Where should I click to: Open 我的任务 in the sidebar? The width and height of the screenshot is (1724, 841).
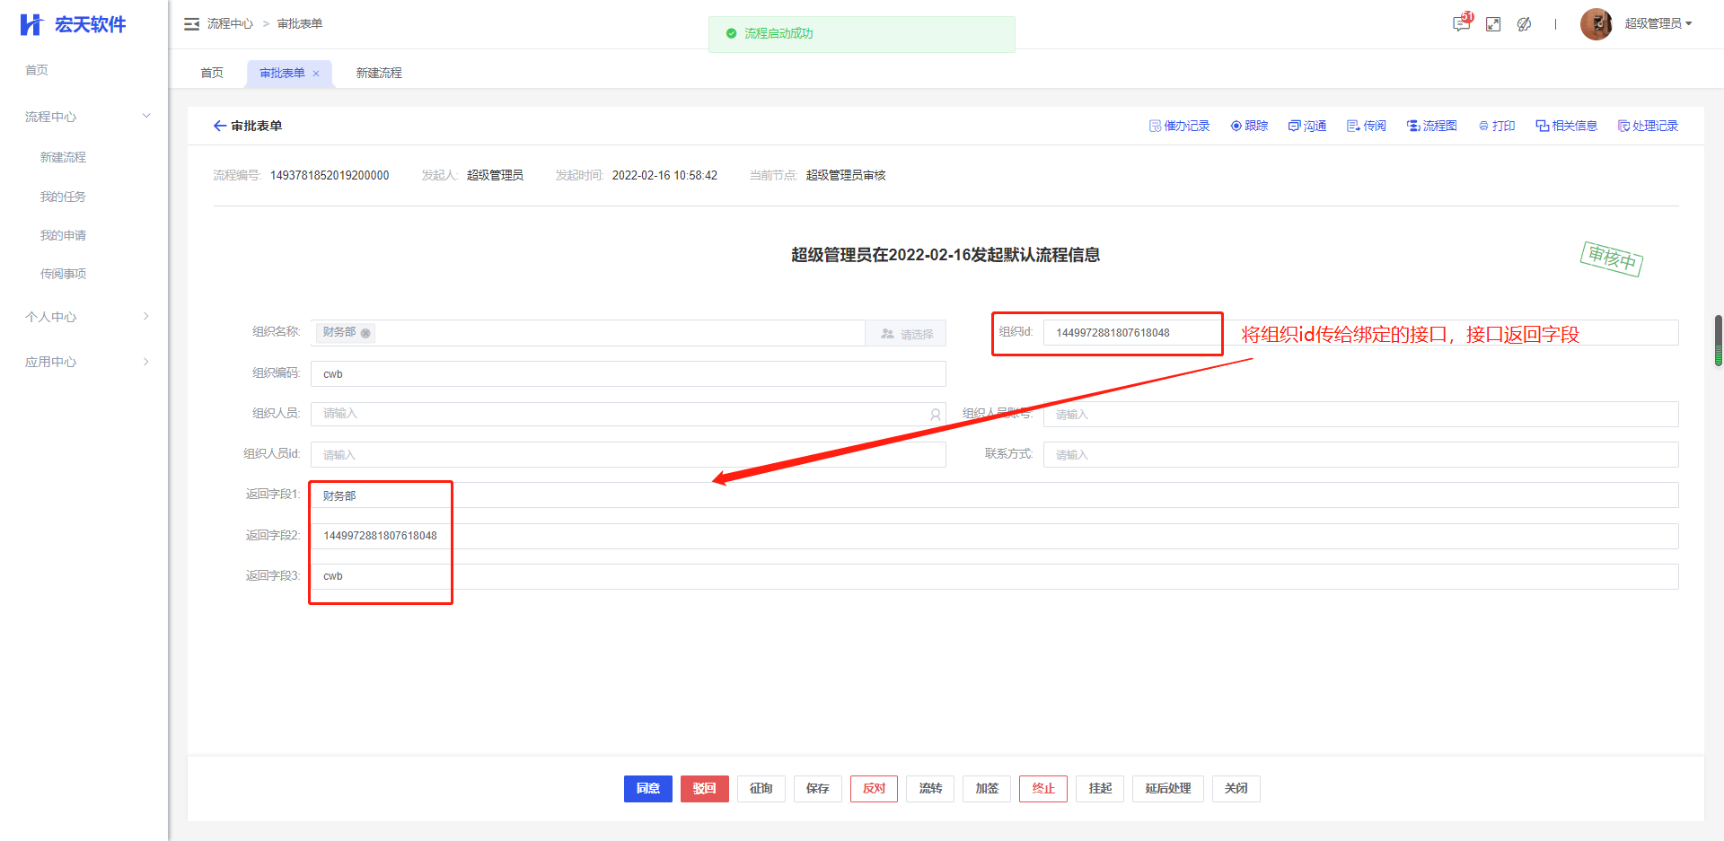click(x=63, y=197)
